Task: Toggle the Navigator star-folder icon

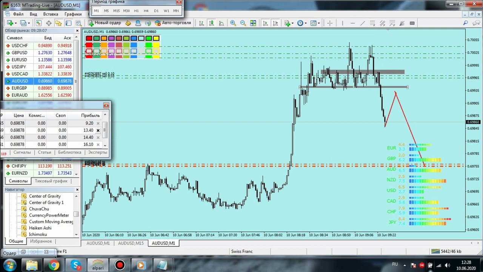Action: coord(58,23)
